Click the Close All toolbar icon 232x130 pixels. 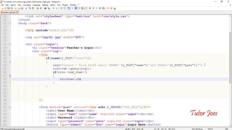pyautogui.click(x=18, y=8)
